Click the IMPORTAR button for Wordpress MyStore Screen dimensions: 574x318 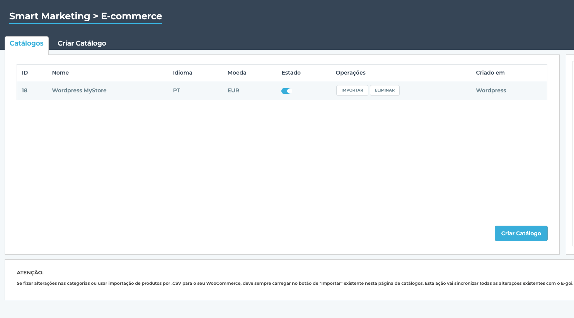(352, 90)
